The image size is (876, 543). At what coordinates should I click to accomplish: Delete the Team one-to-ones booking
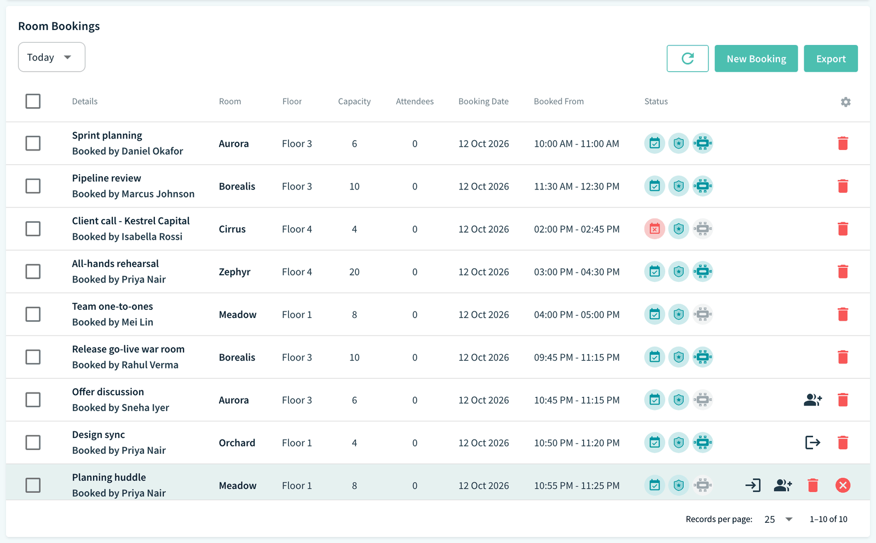click(843, 314)
